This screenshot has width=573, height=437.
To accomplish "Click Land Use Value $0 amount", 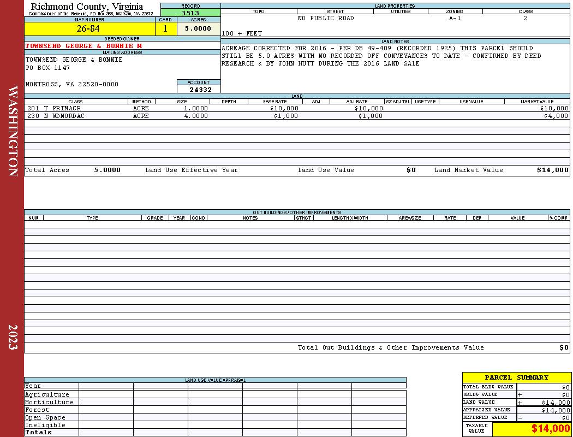I will point(411,170).
